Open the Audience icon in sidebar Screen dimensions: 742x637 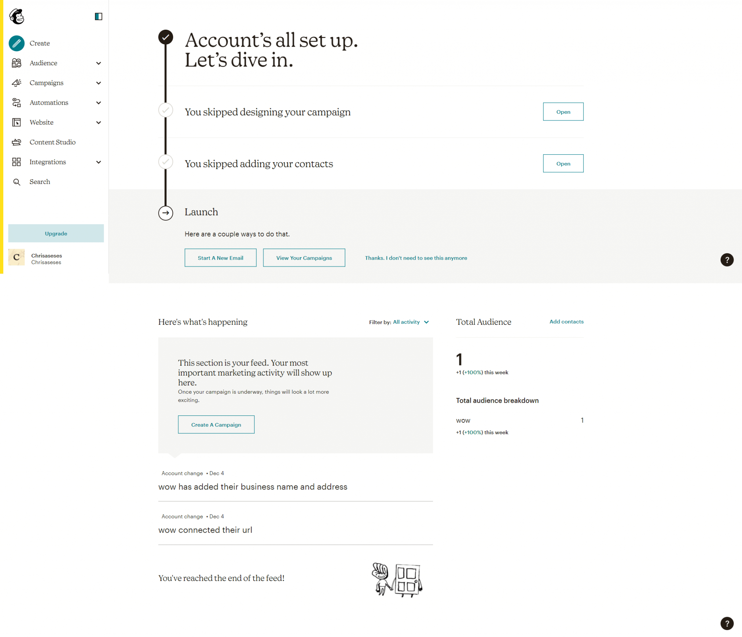[x=16, y=62]
